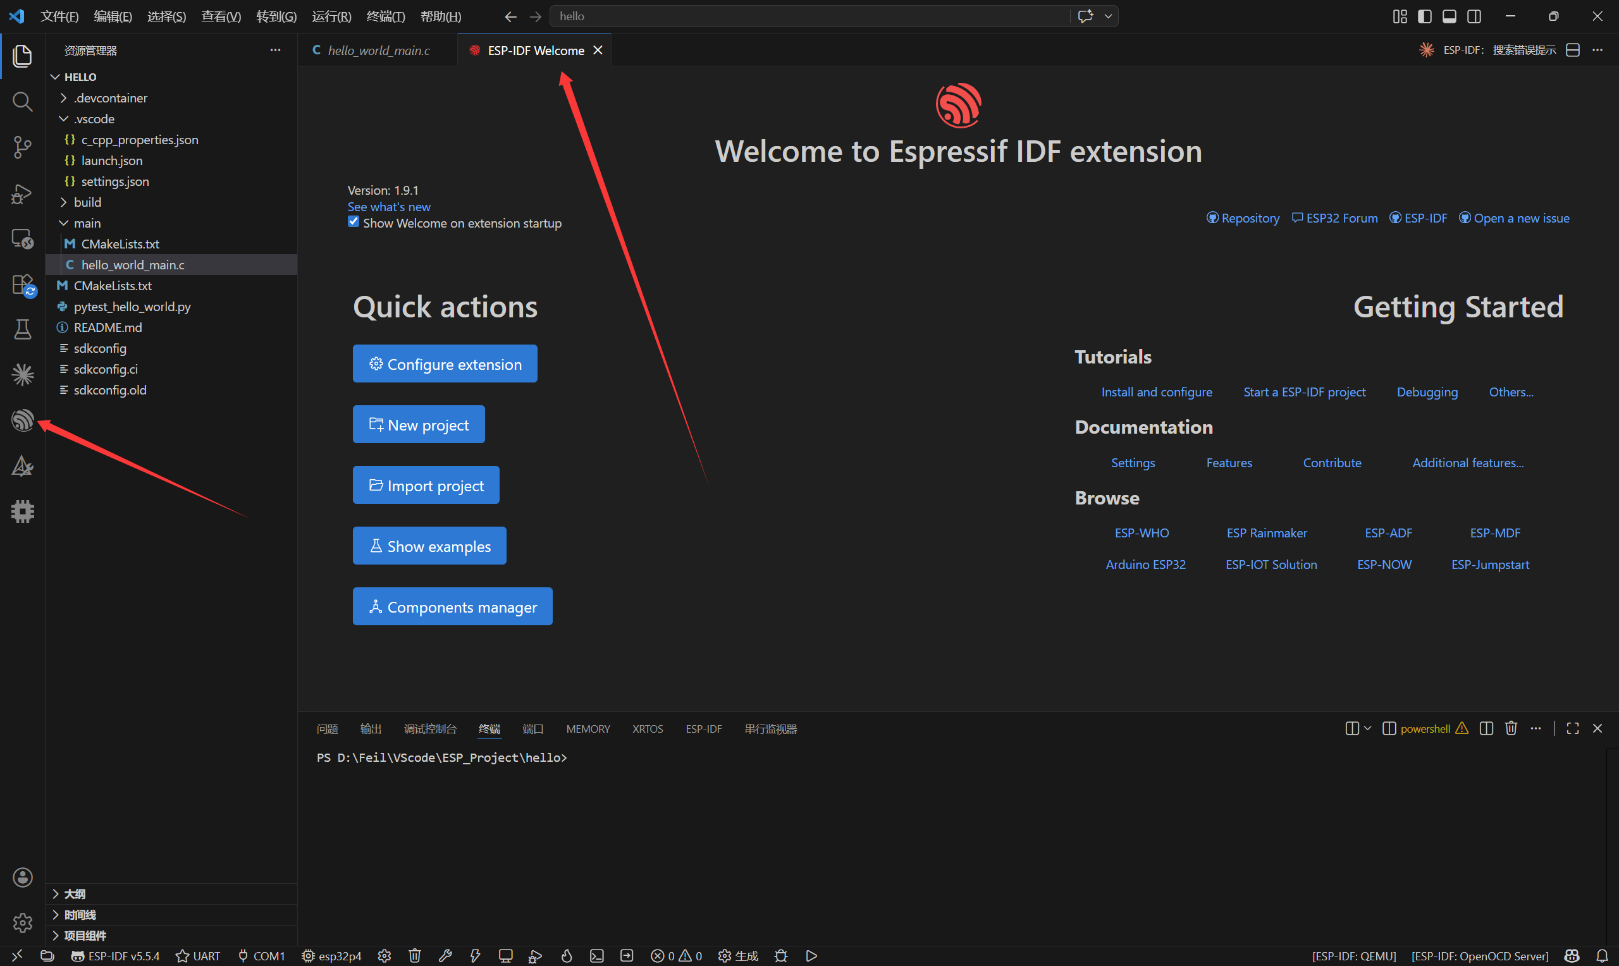Image resolution: width=1619 pixels, height=966 pixels.
Task: Open the ESP32 Forum link
Action: (x=1334, y=218)
